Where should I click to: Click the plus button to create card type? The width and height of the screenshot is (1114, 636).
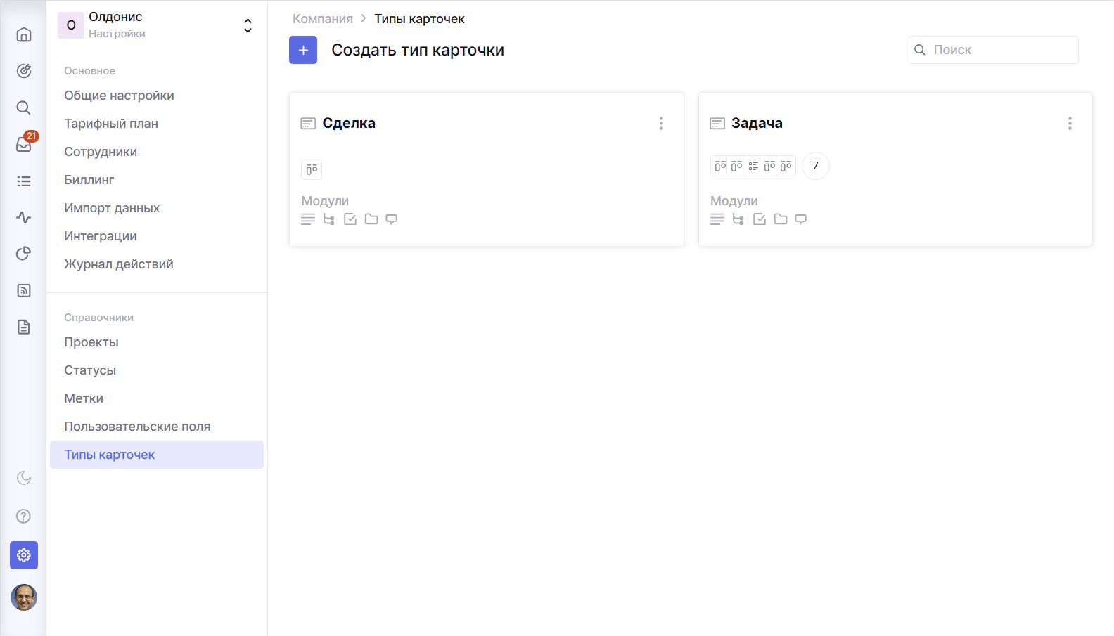(303, 50)
